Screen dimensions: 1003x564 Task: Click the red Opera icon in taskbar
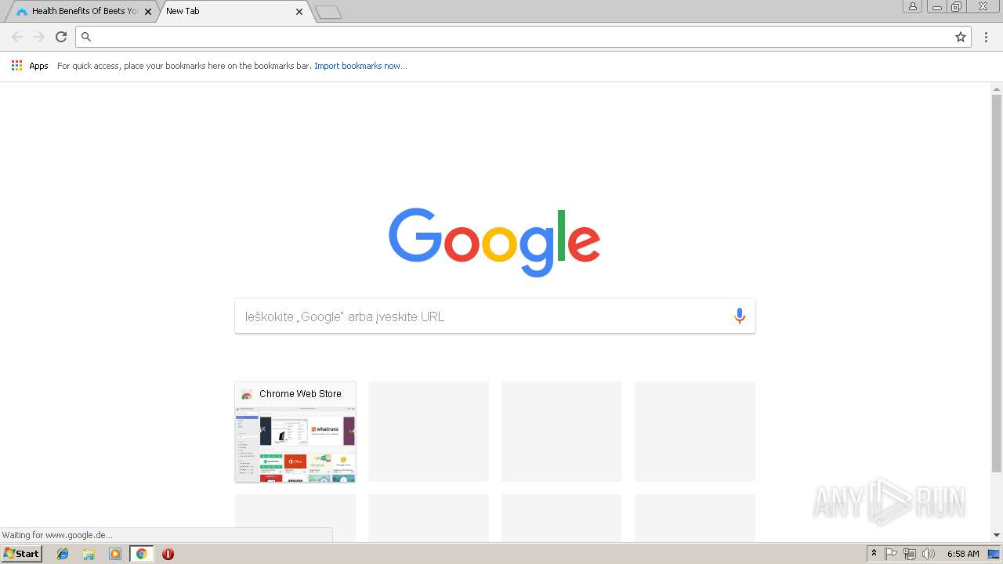click(x=168, y=554)
